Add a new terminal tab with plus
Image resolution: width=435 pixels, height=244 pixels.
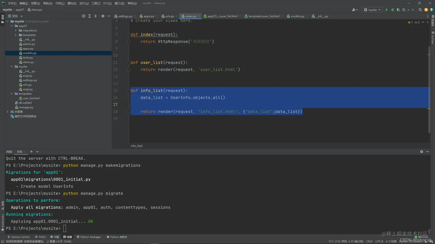coord(31,152)
